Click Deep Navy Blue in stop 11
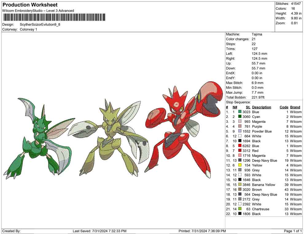The width and height of the screenshot is (304, 234). click(x=264, y=161)
